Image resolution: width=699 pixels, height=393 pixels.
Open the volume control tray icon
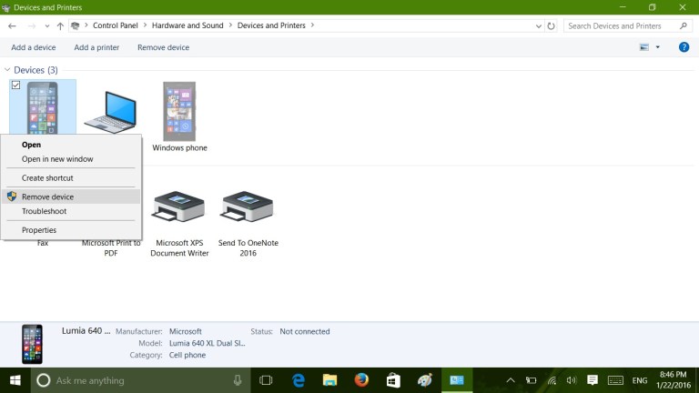click(571, 380)
